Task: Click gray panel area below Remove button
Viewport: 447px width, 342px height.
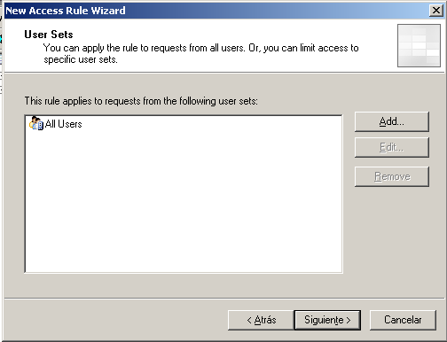Action: click(x=392, y=237)
